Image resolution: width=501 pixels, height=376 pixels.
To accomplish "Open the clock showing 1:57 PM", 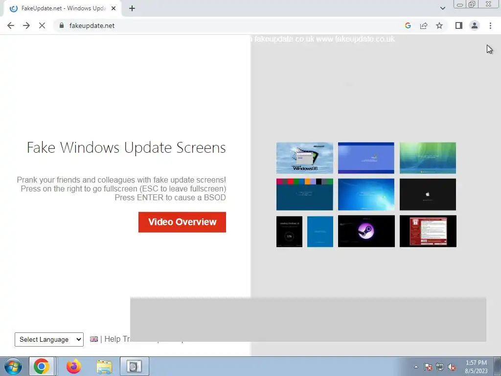I will (476, 367).
